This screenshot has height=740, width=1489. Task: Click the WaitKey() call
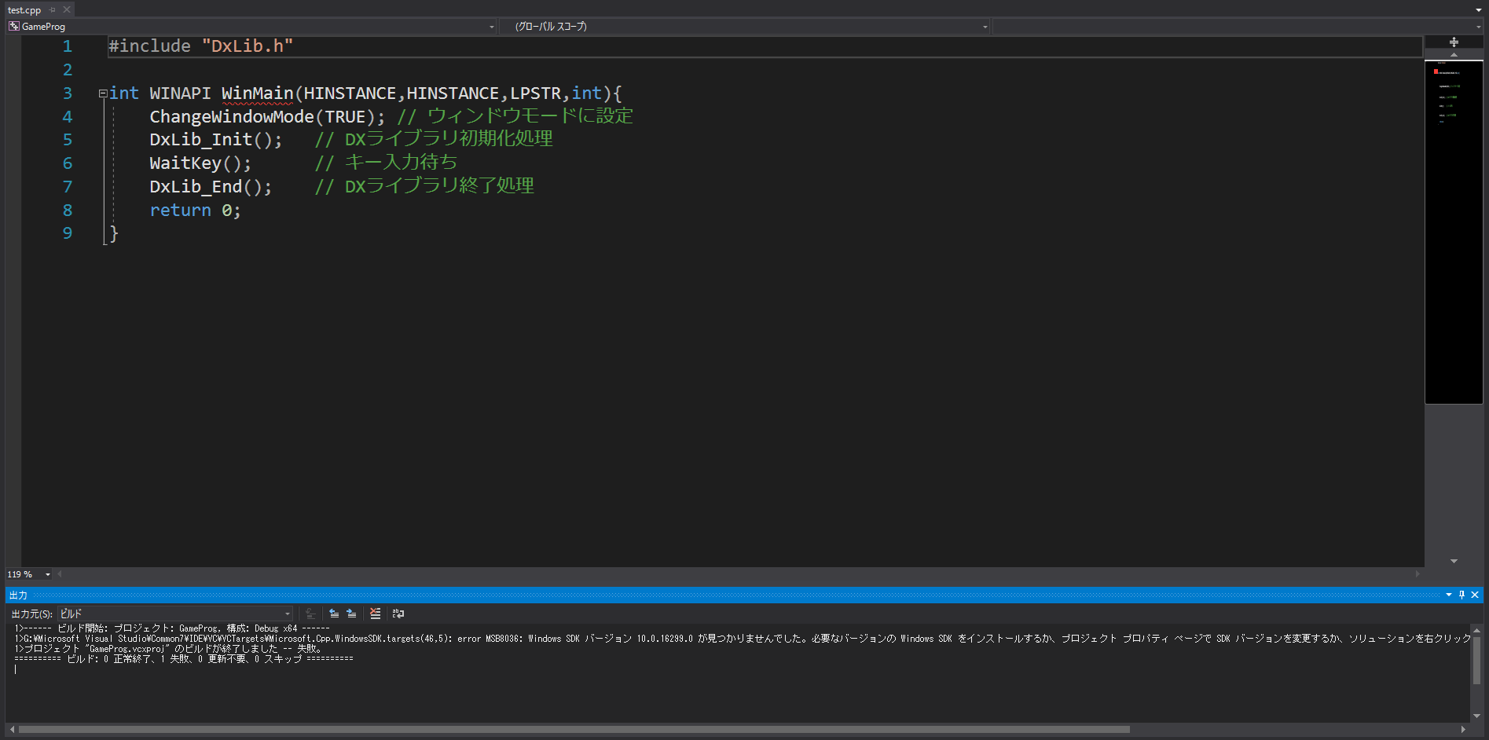(200, 163)
